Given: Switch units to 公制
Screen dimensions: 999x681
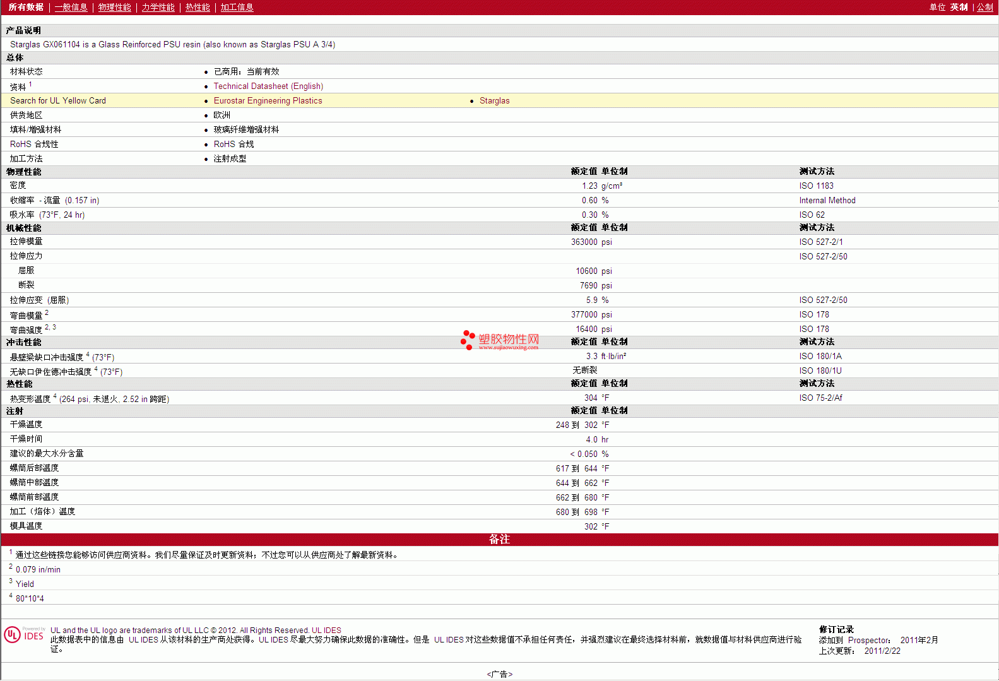Looking at the screenshot, I should [985, 7].
